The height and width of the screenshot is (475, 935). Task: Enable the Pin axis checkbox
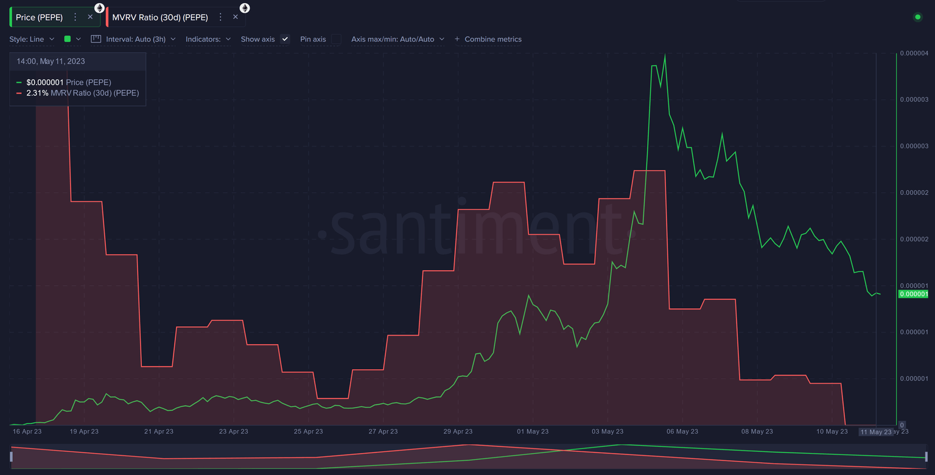pyautogui.click(x=335, y=39)
